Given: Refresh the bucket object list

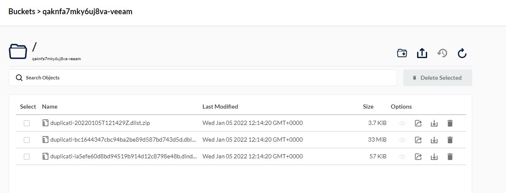Looking at the screenshot, I should (462, 53).
